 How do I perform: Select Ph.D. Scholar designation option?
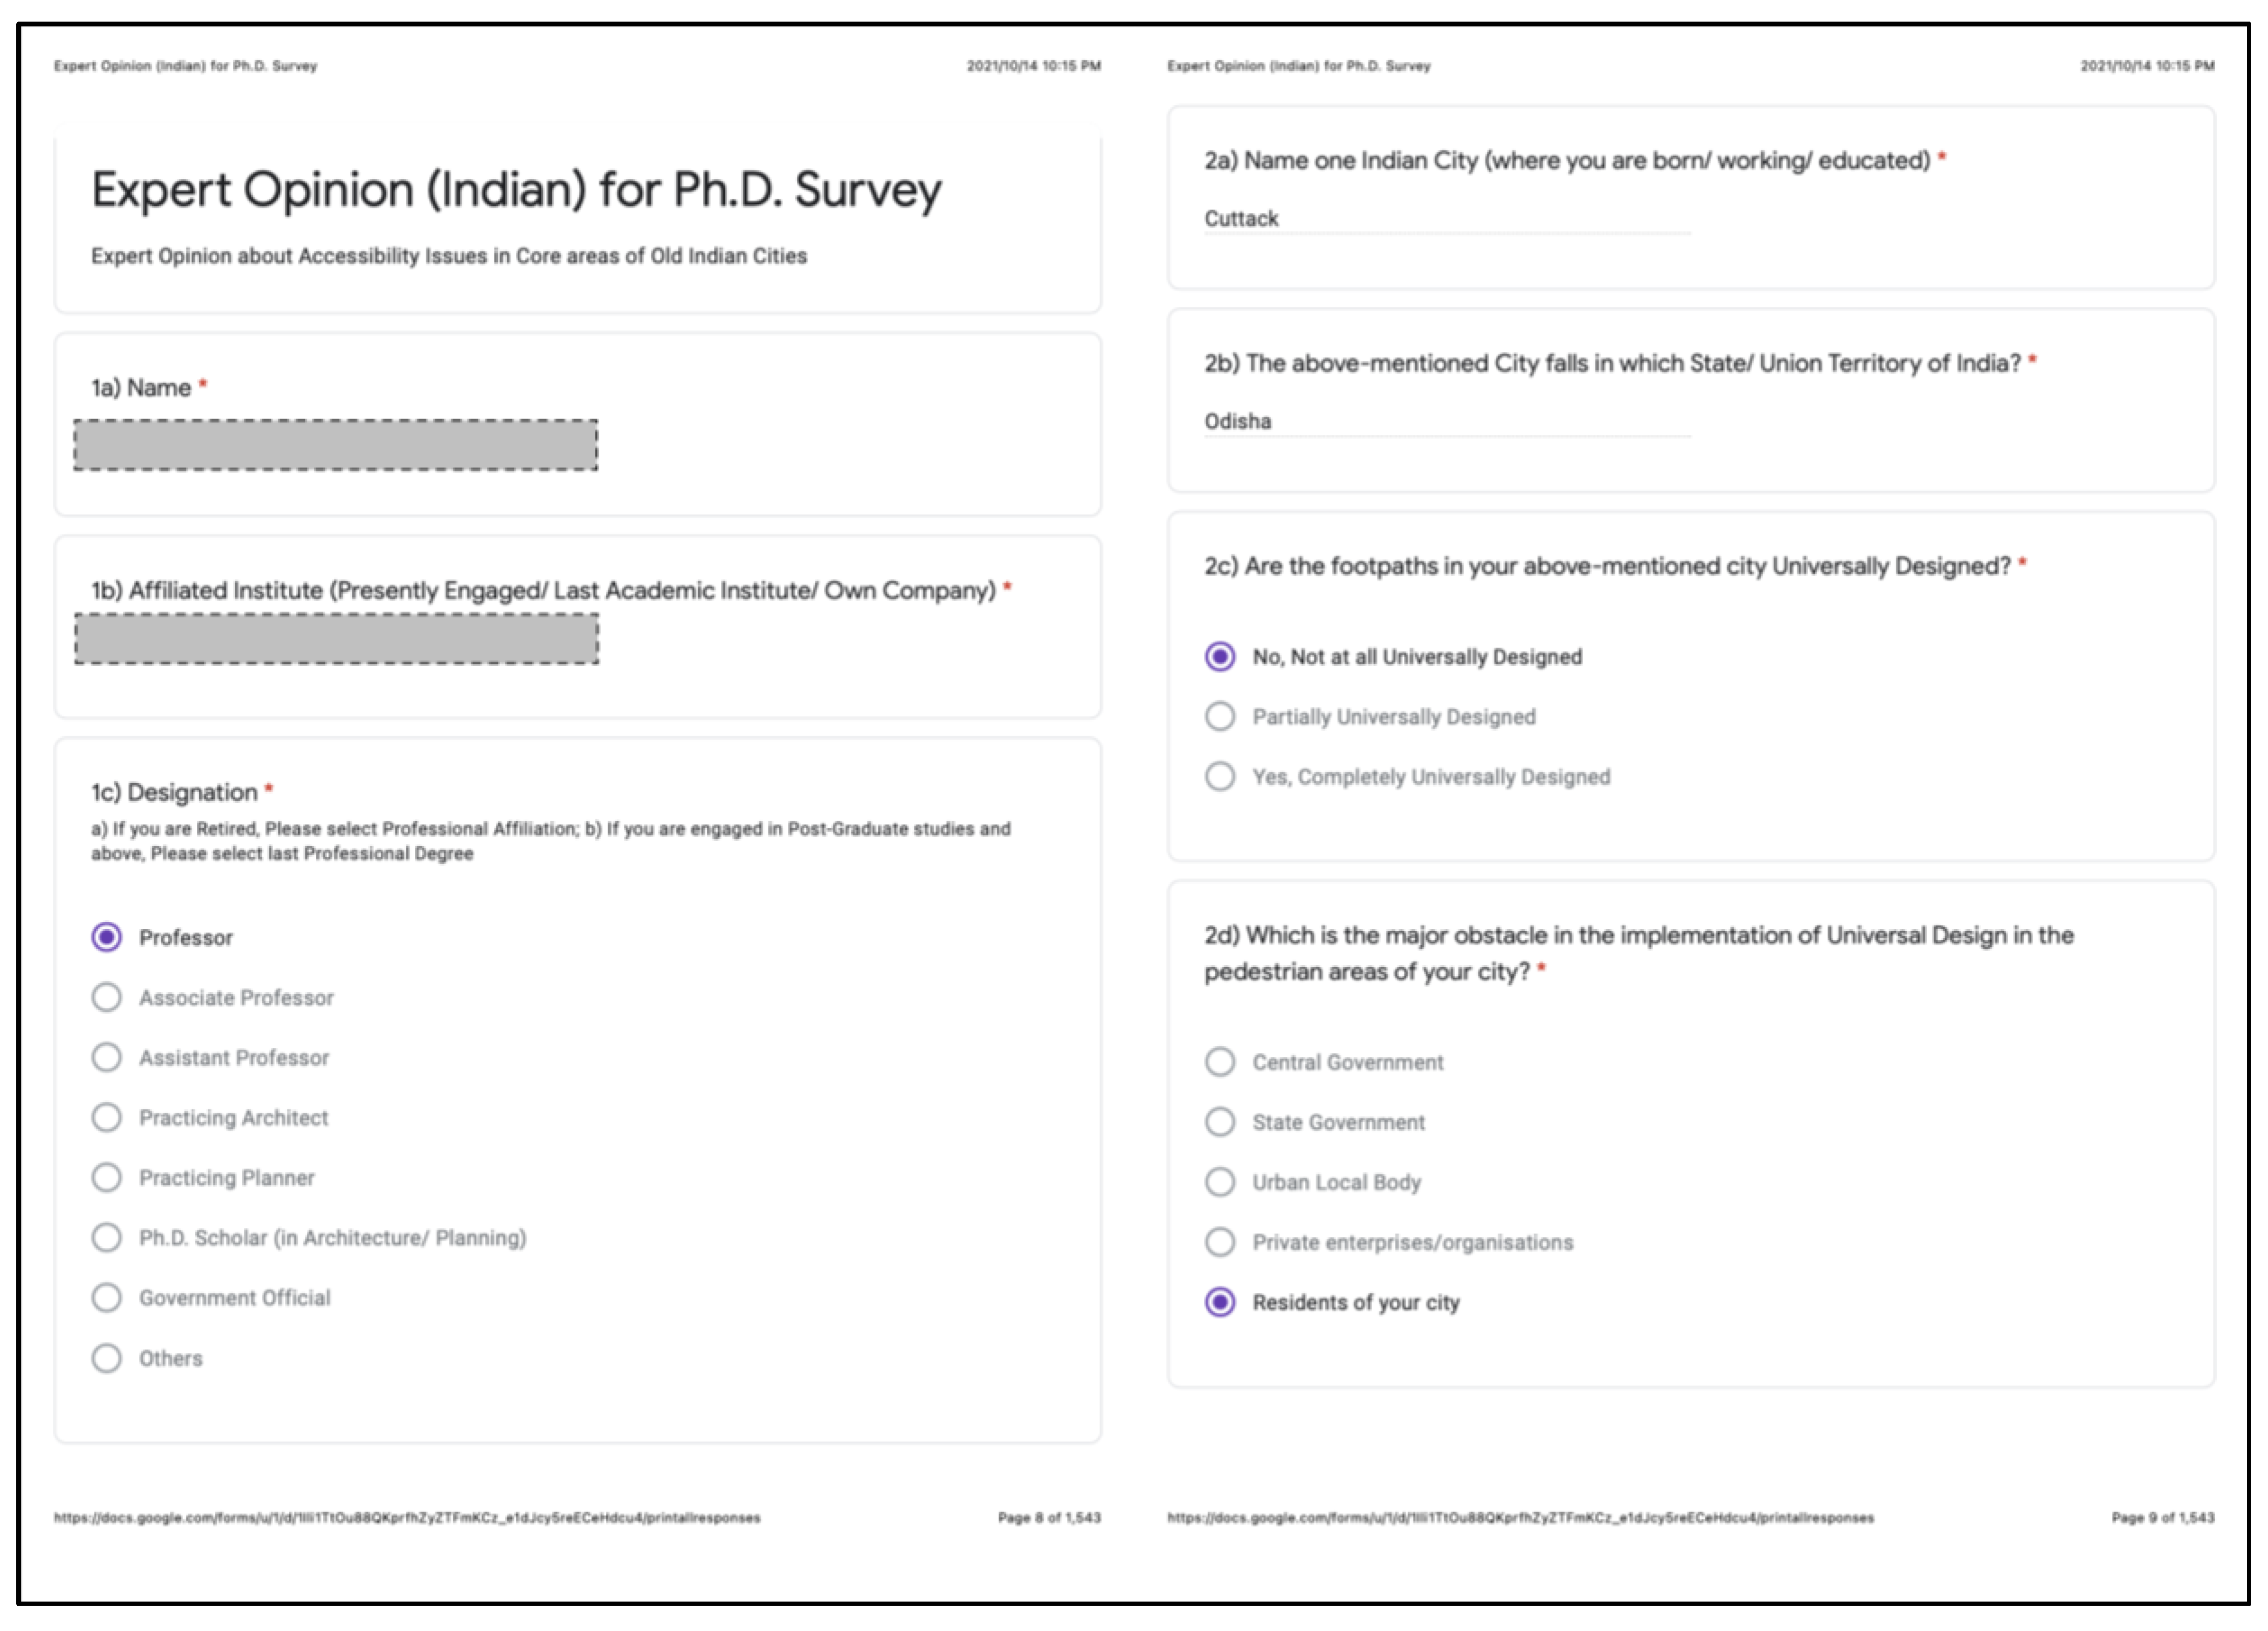(107, 1237)
